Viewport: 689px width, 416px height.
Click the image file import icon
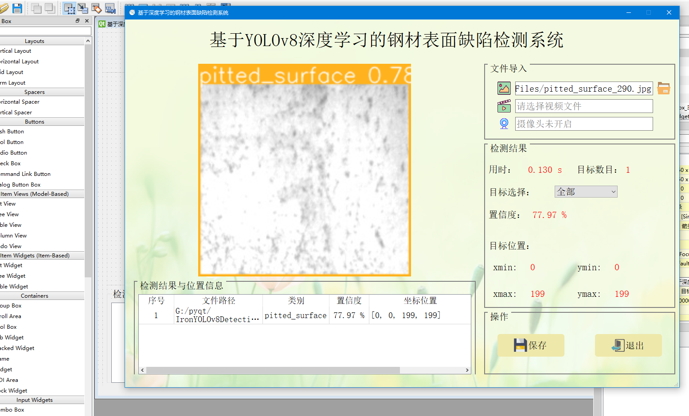504,88
